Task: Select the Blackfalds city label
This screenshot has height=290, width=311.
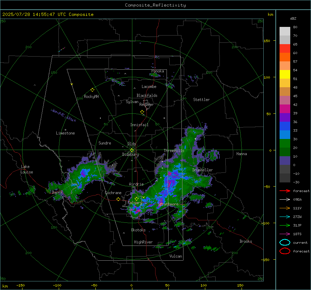Action: click(147, 96)
